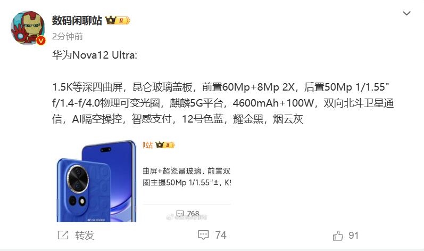424x251 pixels.
Task: Click the 74 comments count
Action: [x=221, y=235]
